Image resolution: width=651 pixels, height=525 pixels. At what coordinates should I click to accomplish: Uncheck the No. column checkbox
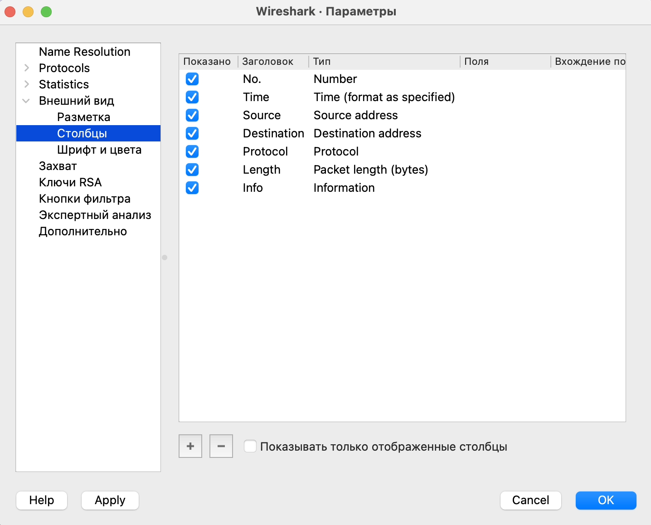192,79
